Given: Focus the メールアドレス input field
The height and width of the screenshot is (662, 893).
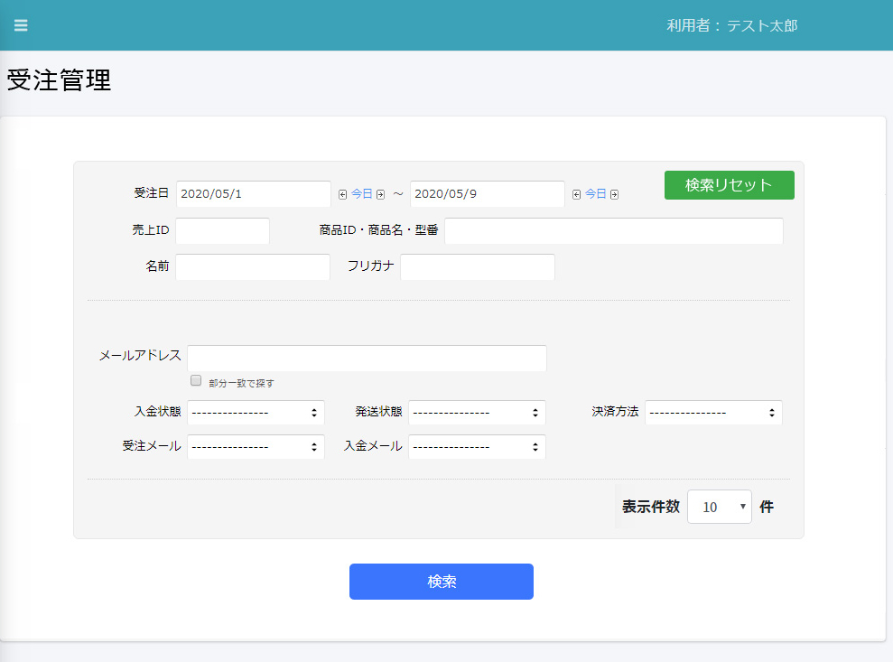Looking at the screenshot, I should (367, 358).
